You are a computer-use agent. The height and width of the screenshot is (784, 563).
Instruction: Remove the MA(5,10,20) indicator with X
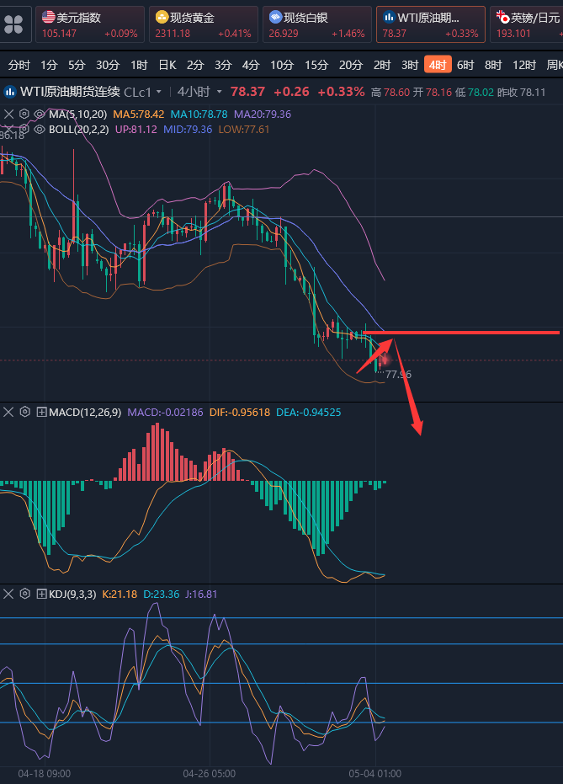[x=8, y=114]
